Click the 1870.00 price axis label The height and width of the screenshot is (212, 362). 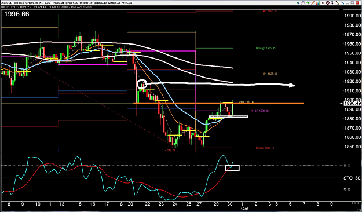(x=352, y=128)
